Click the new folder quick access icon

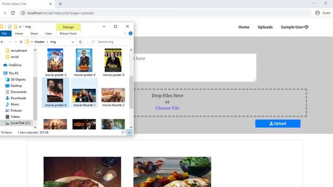tap(15, 26)
